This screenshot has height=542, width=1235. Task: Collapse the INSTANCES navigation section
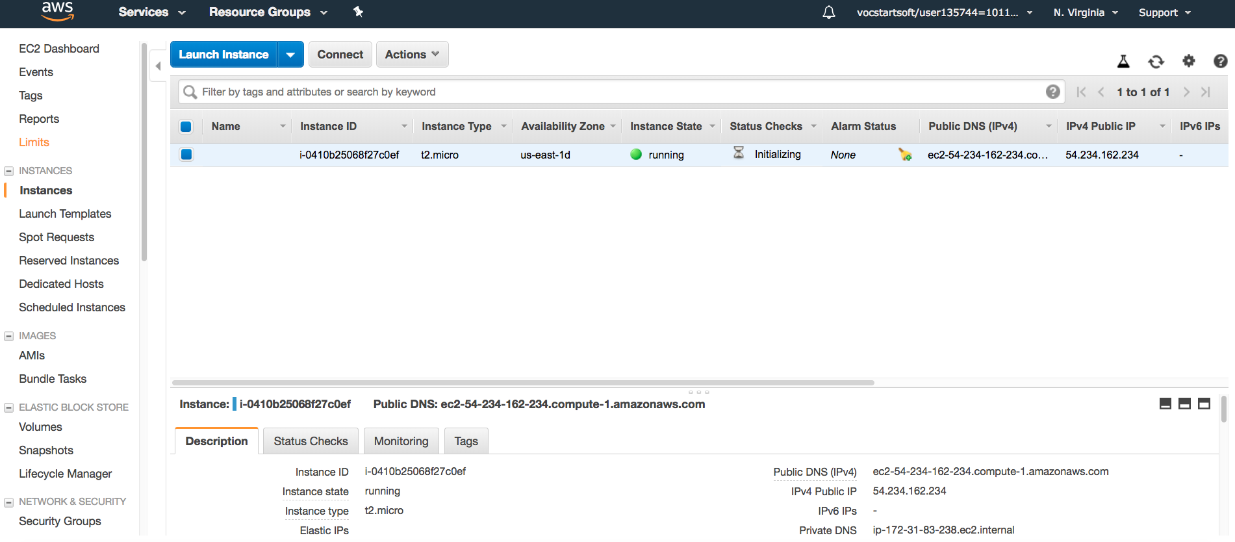(x=8, y=171)
